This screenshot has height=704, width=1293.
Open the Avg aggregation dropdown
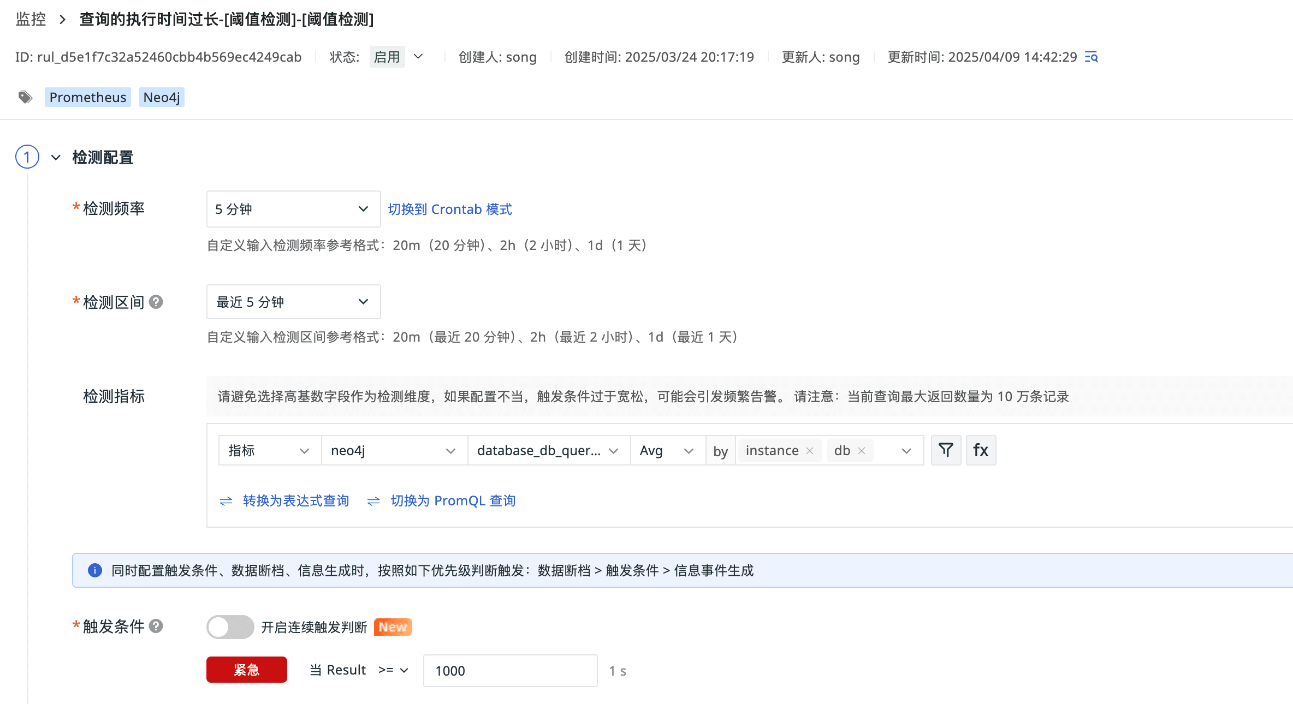click(667, 451)
